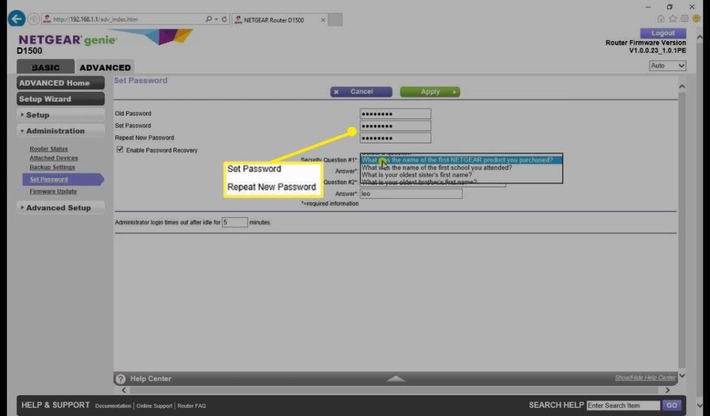Click the Old Password field
The image size is (710, 416).
395,114
